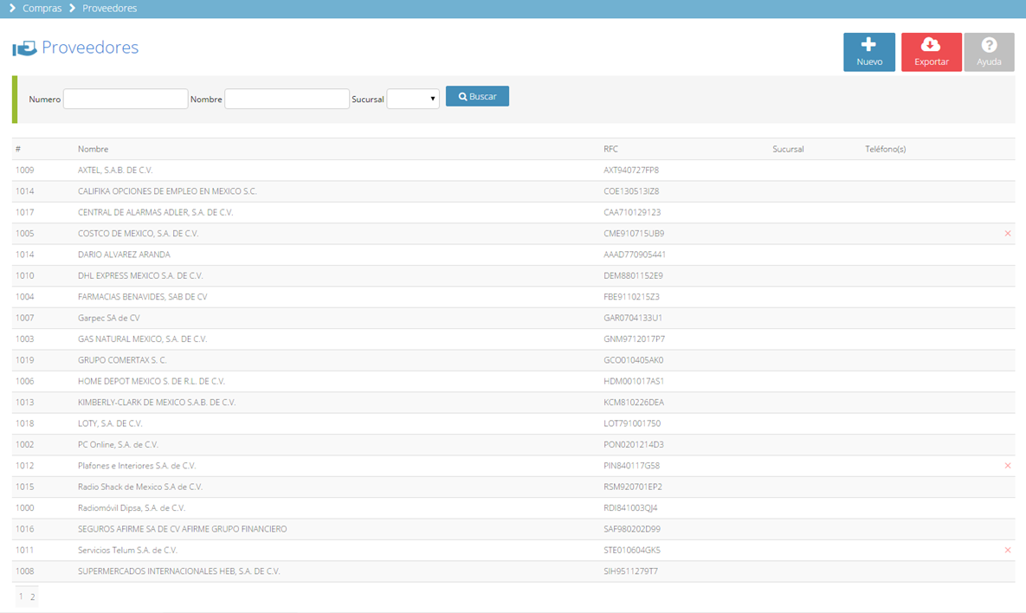
Task: Click Teléfono(s) column header
Action: tap(886, 149)
